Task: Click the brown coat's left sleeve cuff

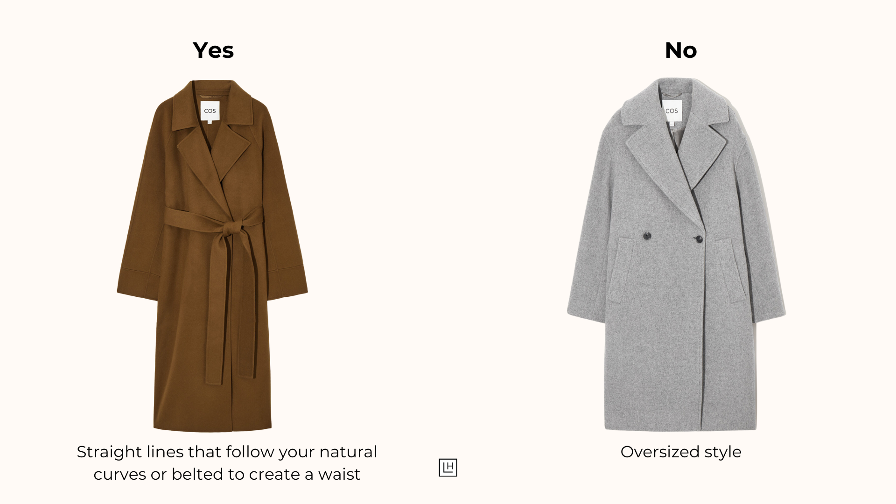Action: (137, 283)
